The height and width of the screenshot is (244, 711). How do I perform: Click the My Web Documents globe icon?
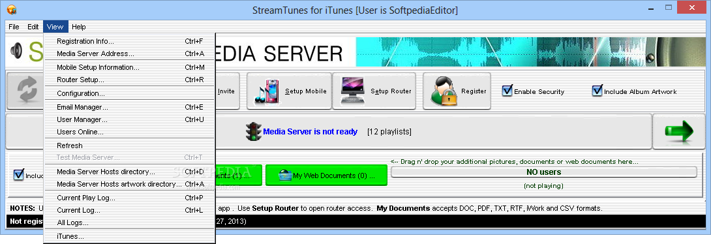[285, 175]
